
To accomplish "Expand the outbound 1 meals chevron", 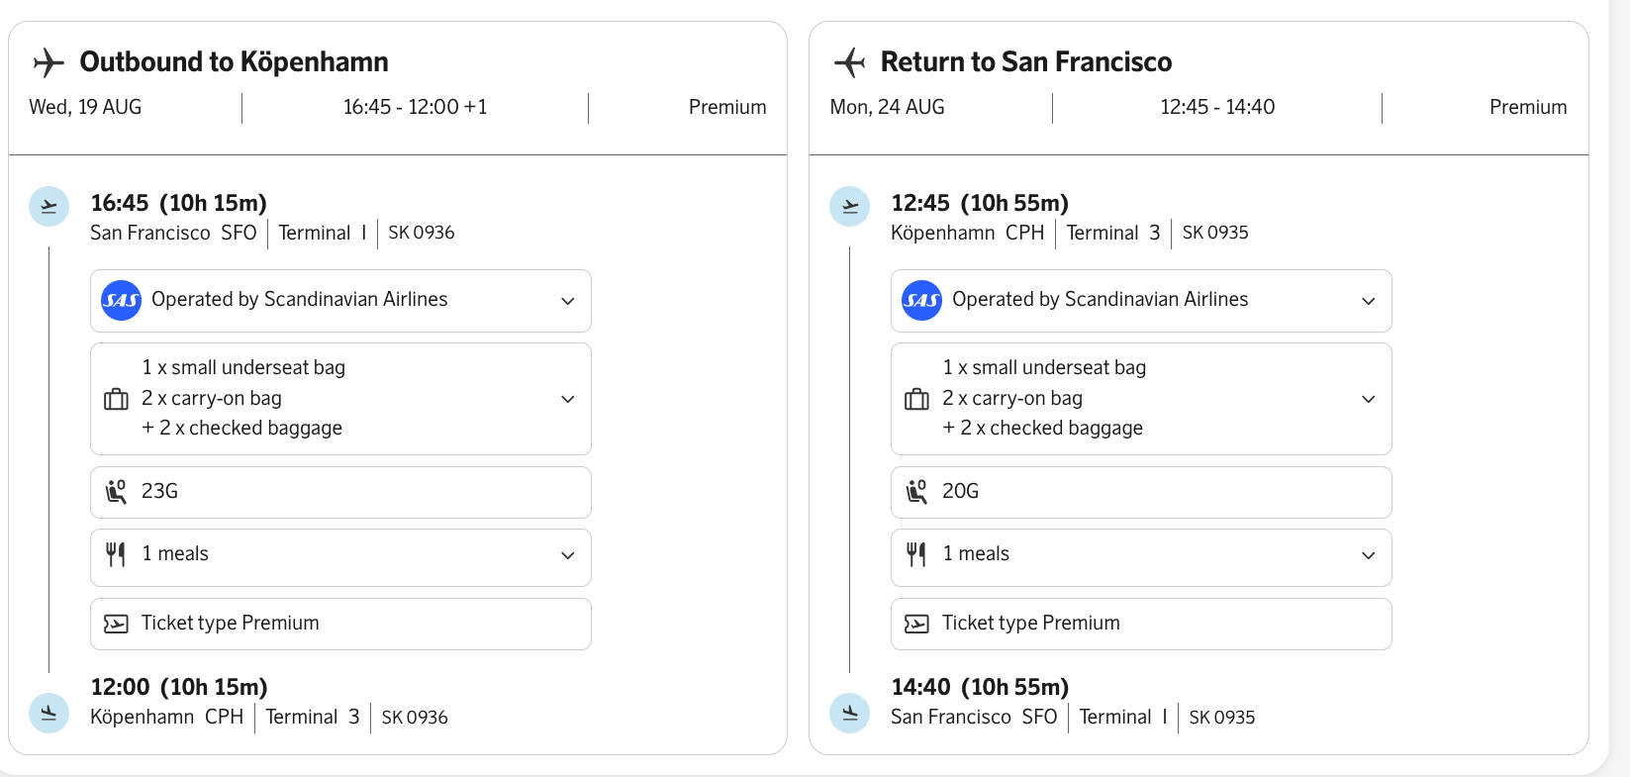I will tap(568, 555).
